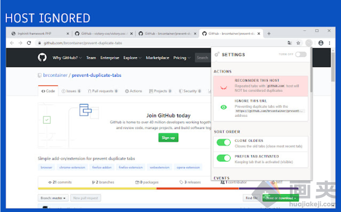
Task: Click the Team nav link
Action: point(91,58)
